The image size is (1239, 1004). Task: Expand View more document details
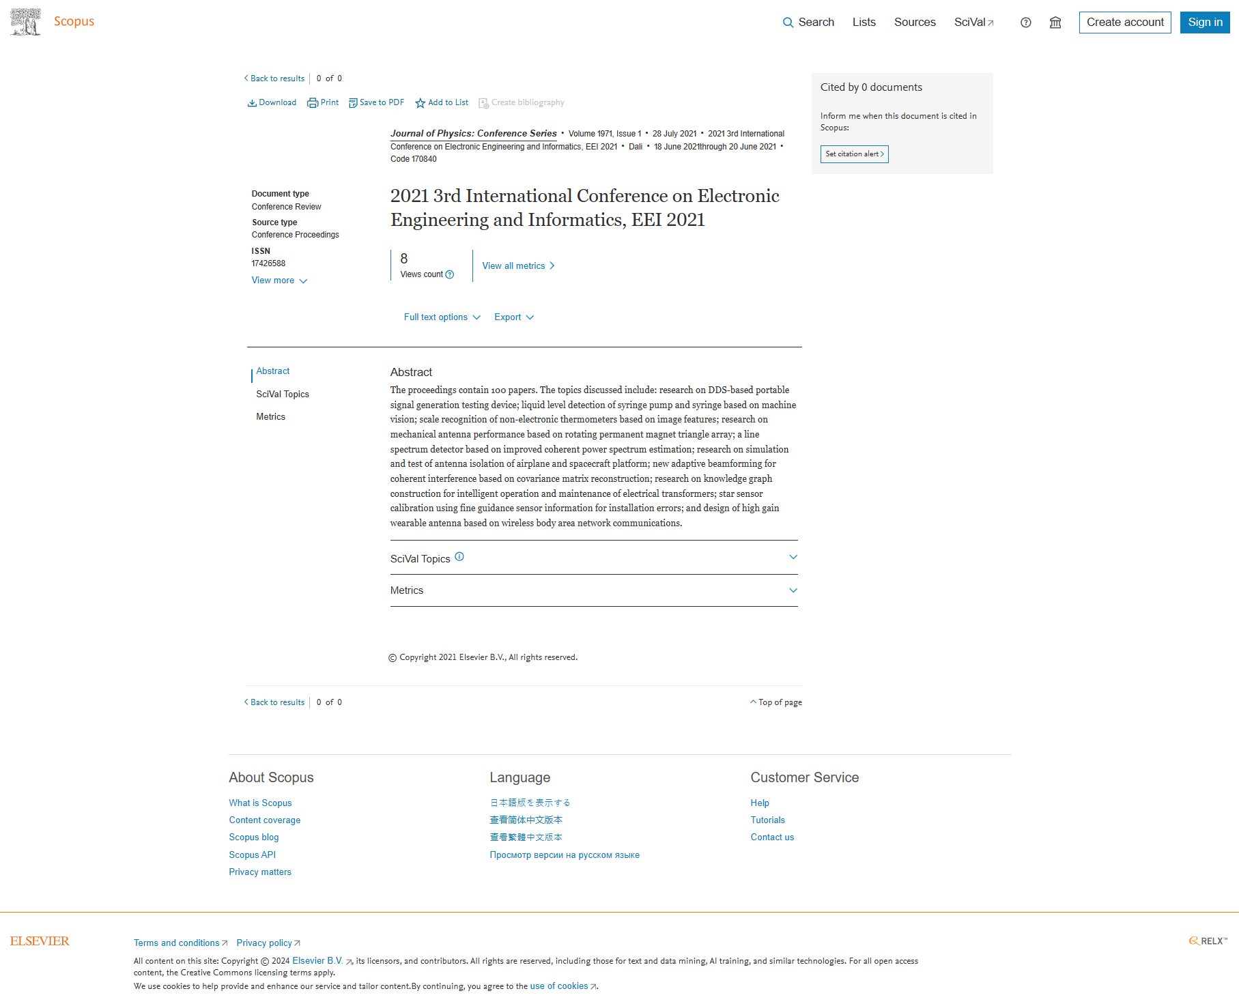(x=279, y=281)
